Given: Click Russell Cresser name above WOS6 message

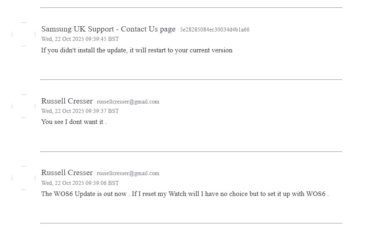Looking at the screenshot, I should pyautogui.click(x=67, y=173).
